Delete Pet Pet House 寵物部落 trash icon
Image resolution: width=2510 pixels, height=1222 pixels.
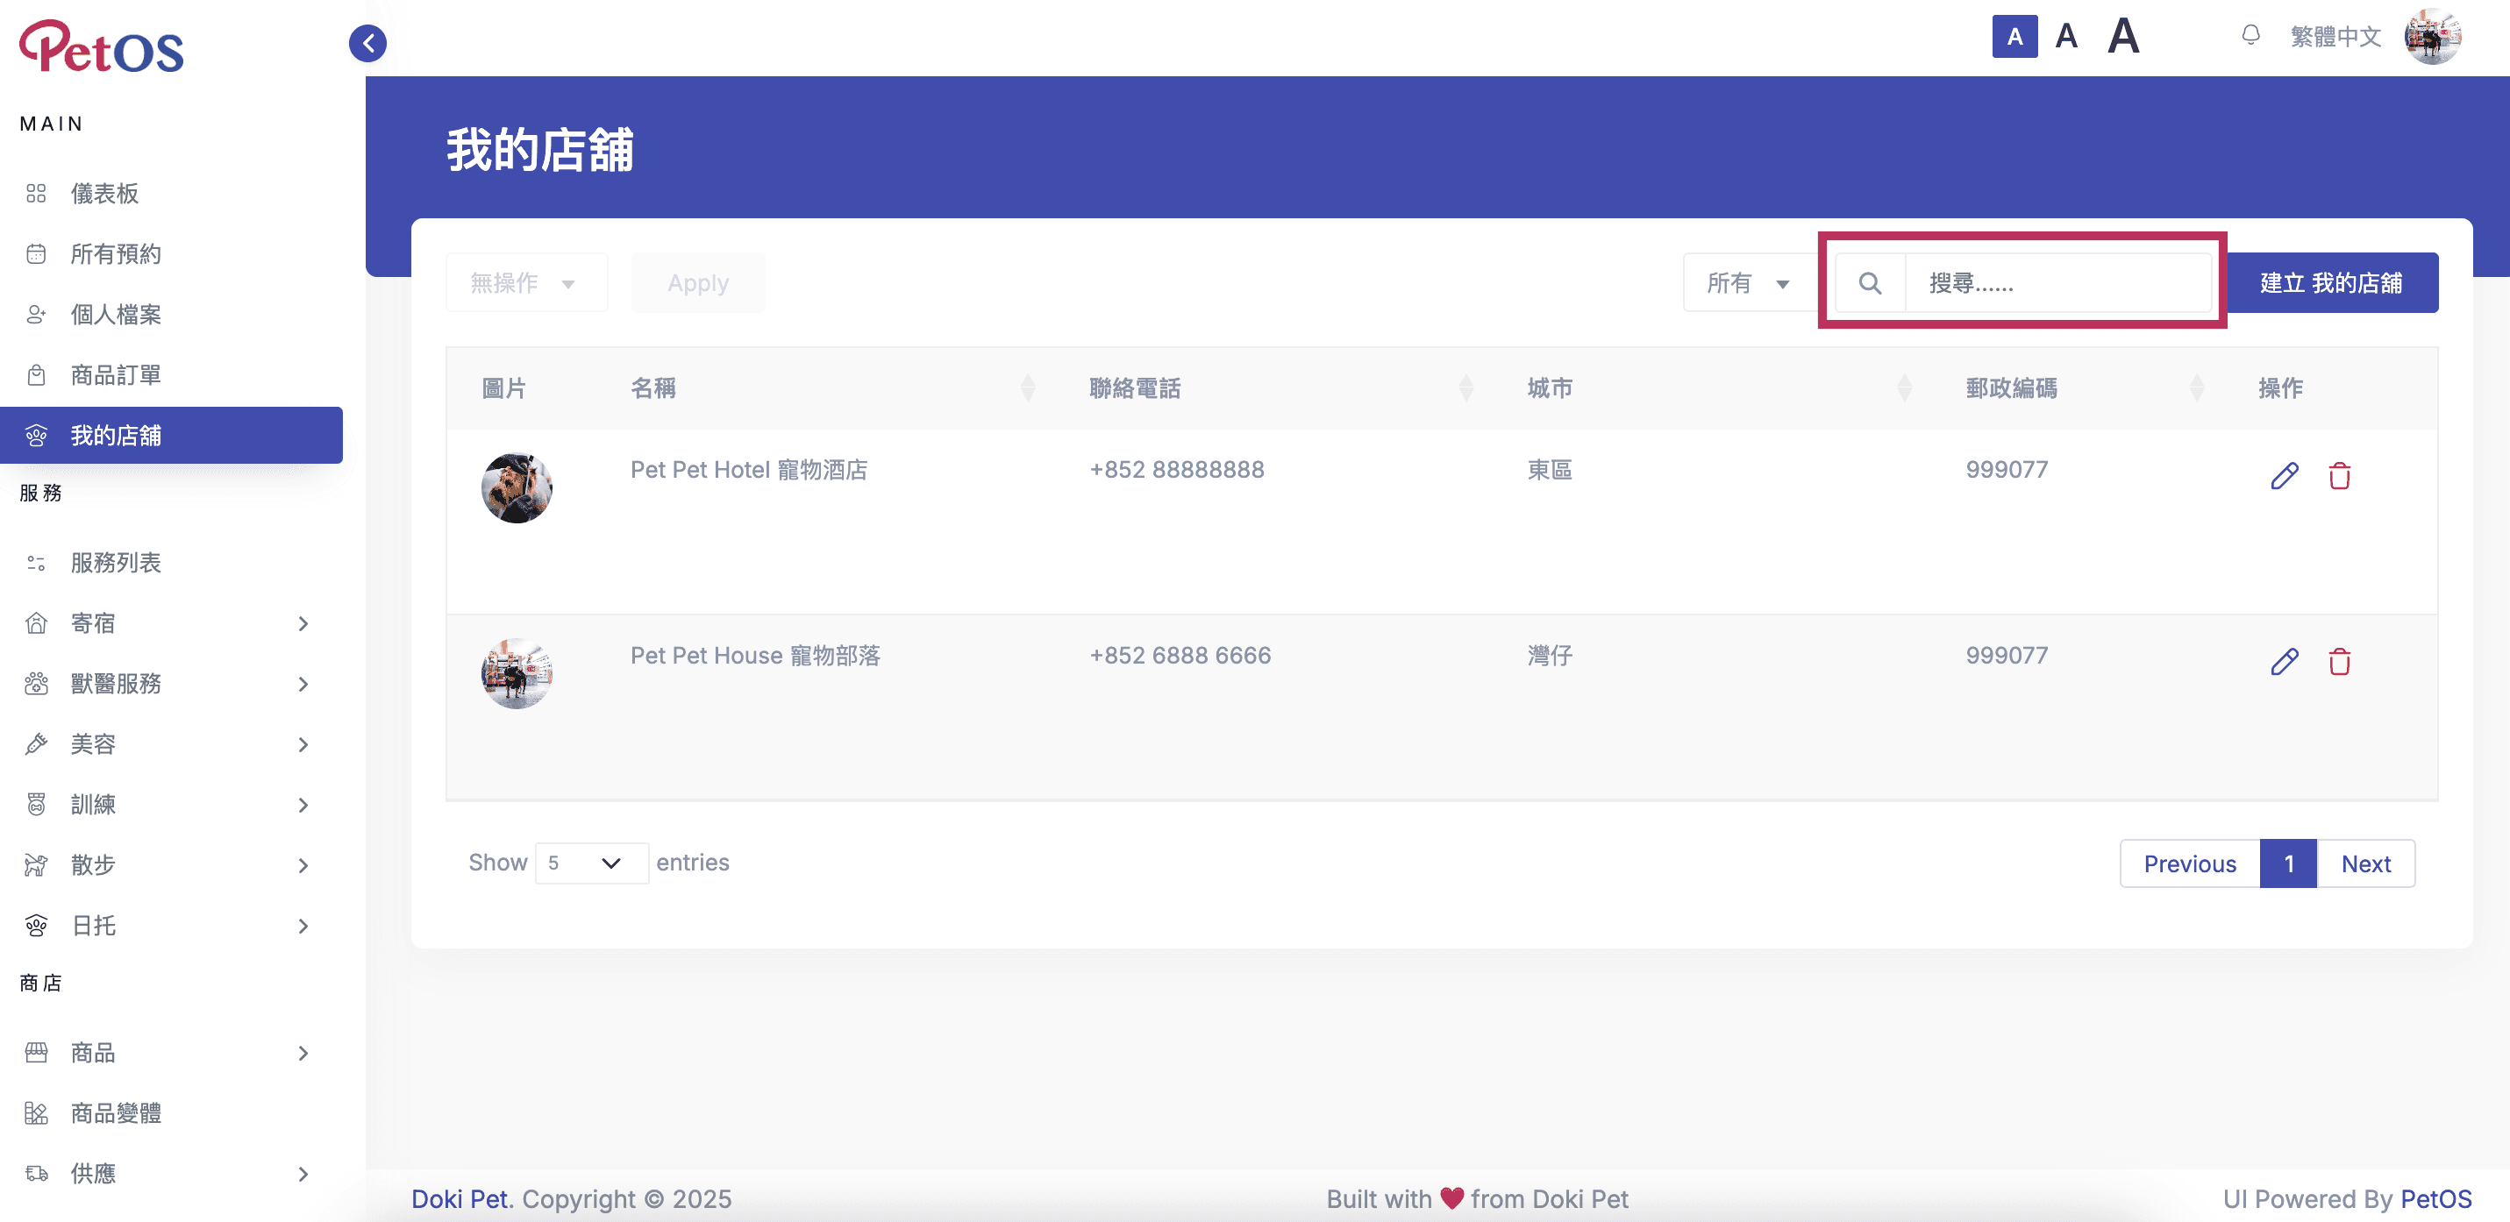[2338, 662]
